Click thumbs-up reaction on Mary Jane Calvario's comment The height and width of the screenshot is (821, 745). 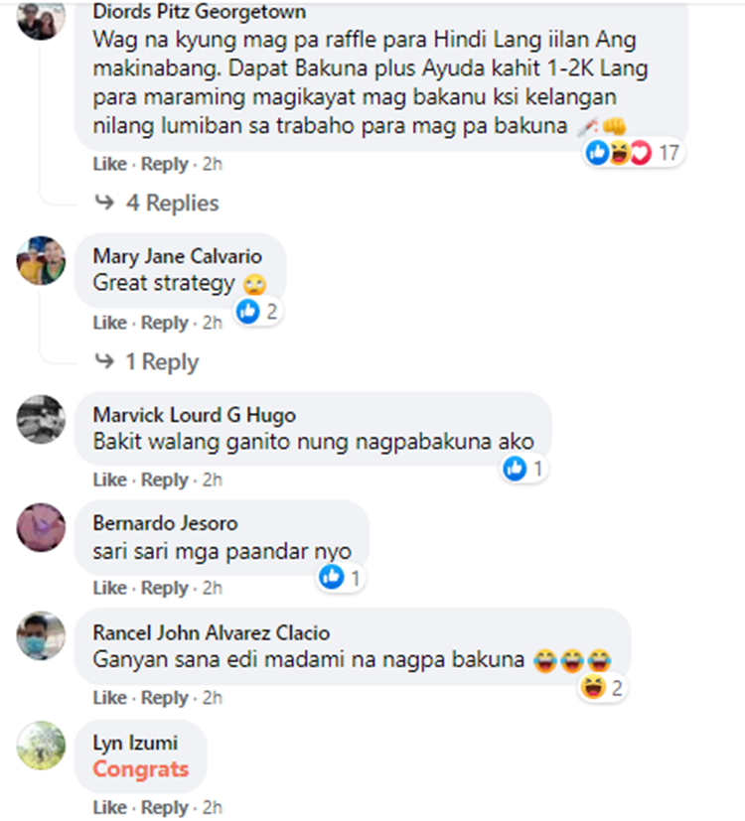[x=248, y=311]
